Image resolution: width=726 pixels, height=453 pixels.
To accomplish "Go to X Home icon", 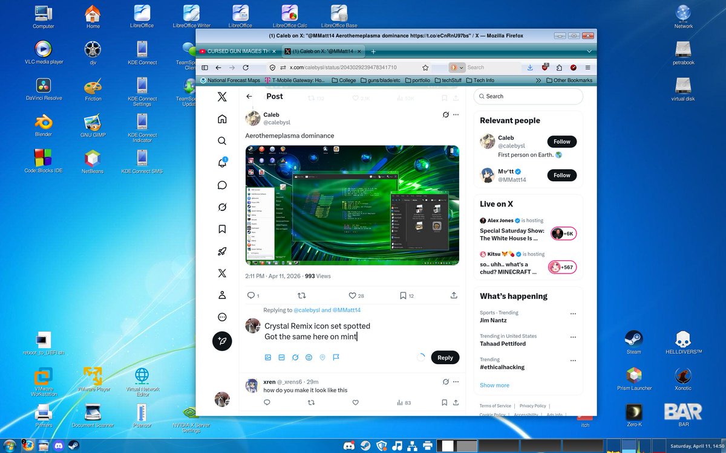I will pos(222,119).
